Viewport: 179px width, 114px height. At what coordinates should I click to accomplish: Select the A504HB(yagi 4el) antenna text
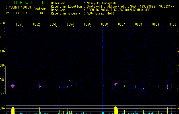pos(100,13)
